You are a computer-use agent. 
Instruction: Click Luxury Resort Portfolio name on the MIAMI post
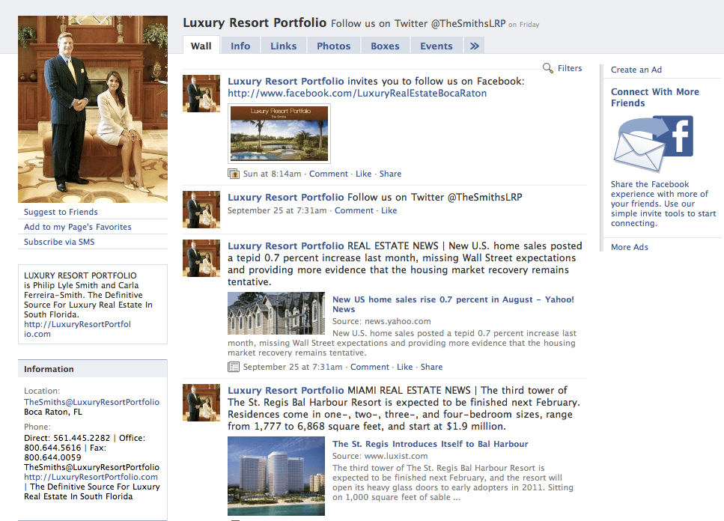[286, 391]
